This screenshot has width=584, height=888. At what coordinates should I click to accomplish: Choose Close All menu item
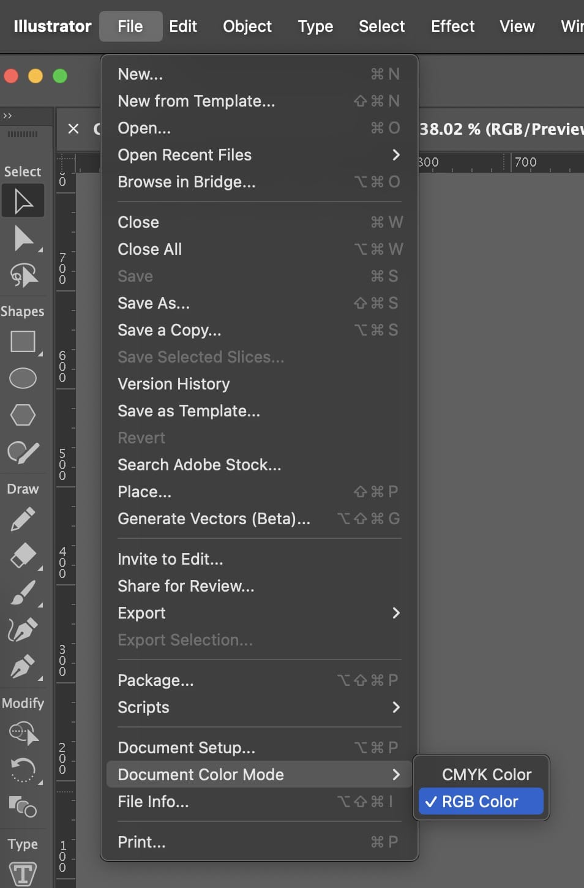click(260, 249)
